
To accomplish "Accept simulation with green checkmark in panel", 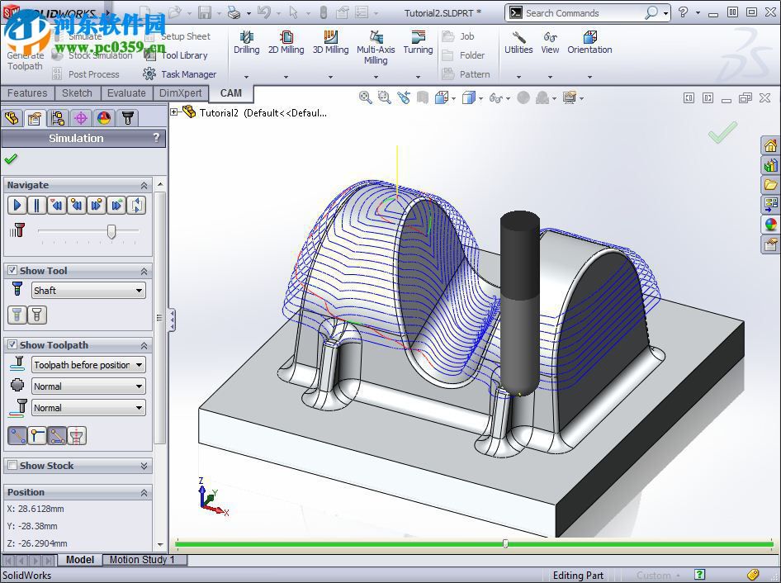I will pyautogui.click(x=11, y=159).
